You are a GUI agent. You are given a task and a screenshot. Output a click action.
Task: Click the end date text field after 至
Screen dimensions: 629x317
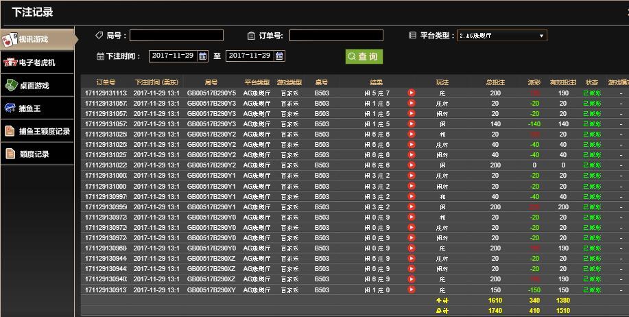pyautogui.click(x=250, y=56)
